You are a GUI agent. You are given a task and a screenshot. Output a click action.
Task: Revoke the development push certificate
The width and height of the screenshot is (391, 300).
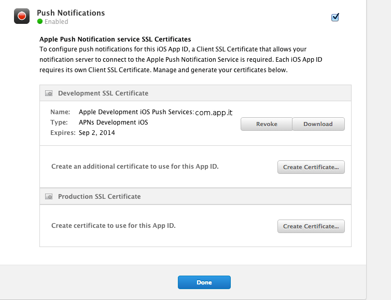[x=267, y=124]
